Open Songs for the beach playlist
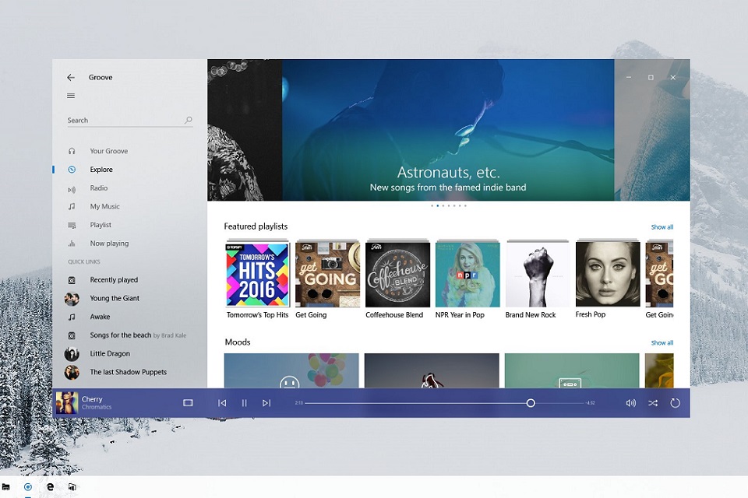The height and width of the screenshot is (498, 748). 138,335
